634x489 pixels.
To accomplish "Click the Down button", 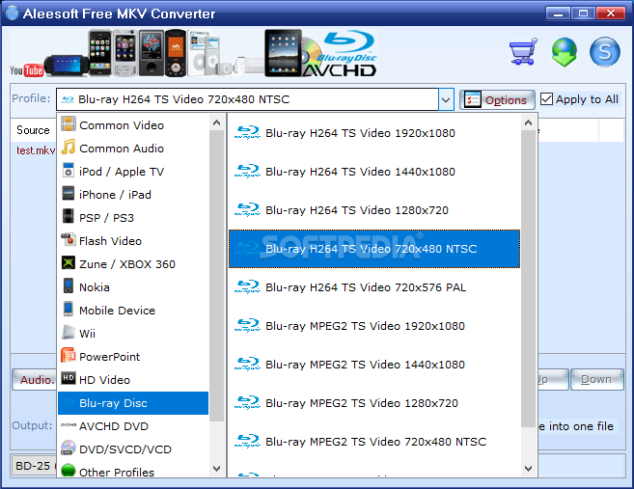I will click(596, 379).
